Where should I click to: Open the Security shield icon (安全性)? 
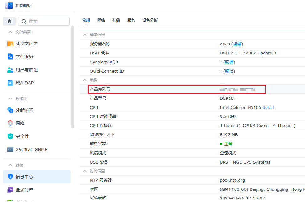10,136
